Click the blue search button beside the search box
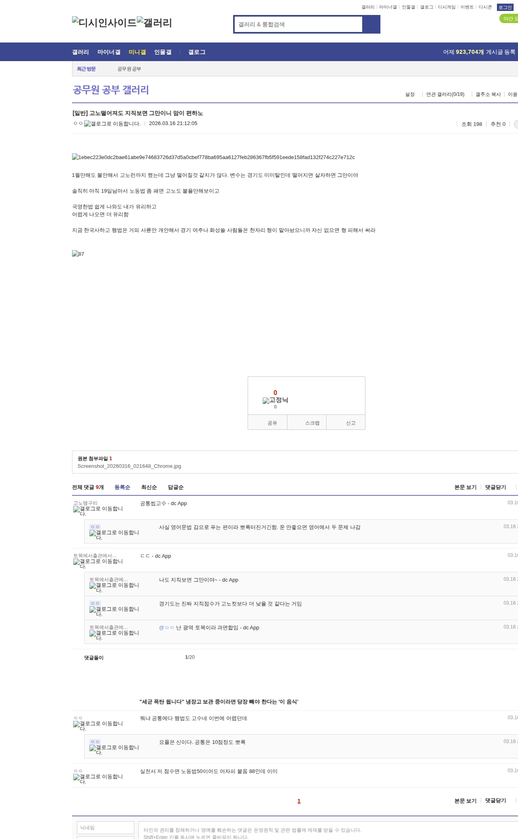 pos(371,24)
